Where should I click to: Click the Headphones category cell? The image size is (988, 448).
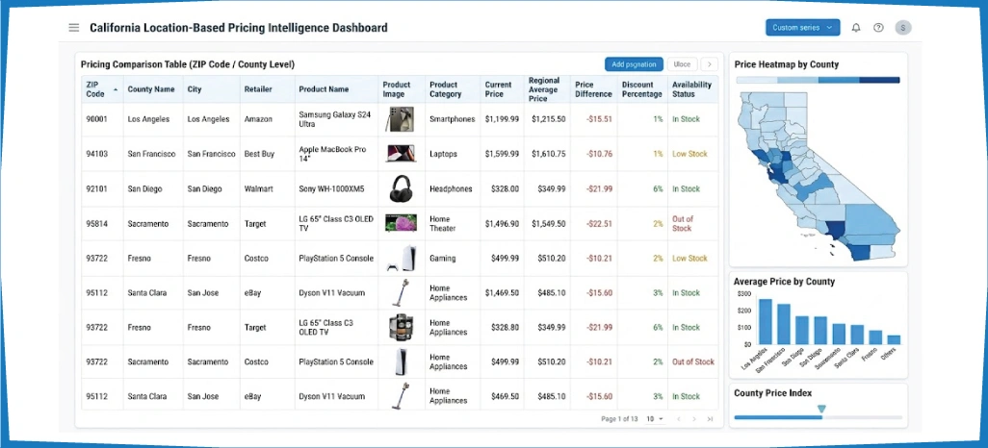[451, 188]
